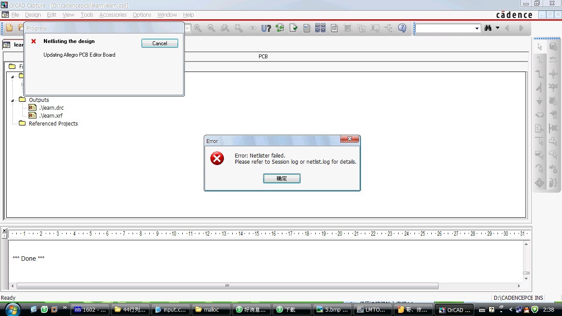Screen dimensions: 562x316
Task: Confirm the Error dialog with 确定 button
Action: (x=282, y=179)
